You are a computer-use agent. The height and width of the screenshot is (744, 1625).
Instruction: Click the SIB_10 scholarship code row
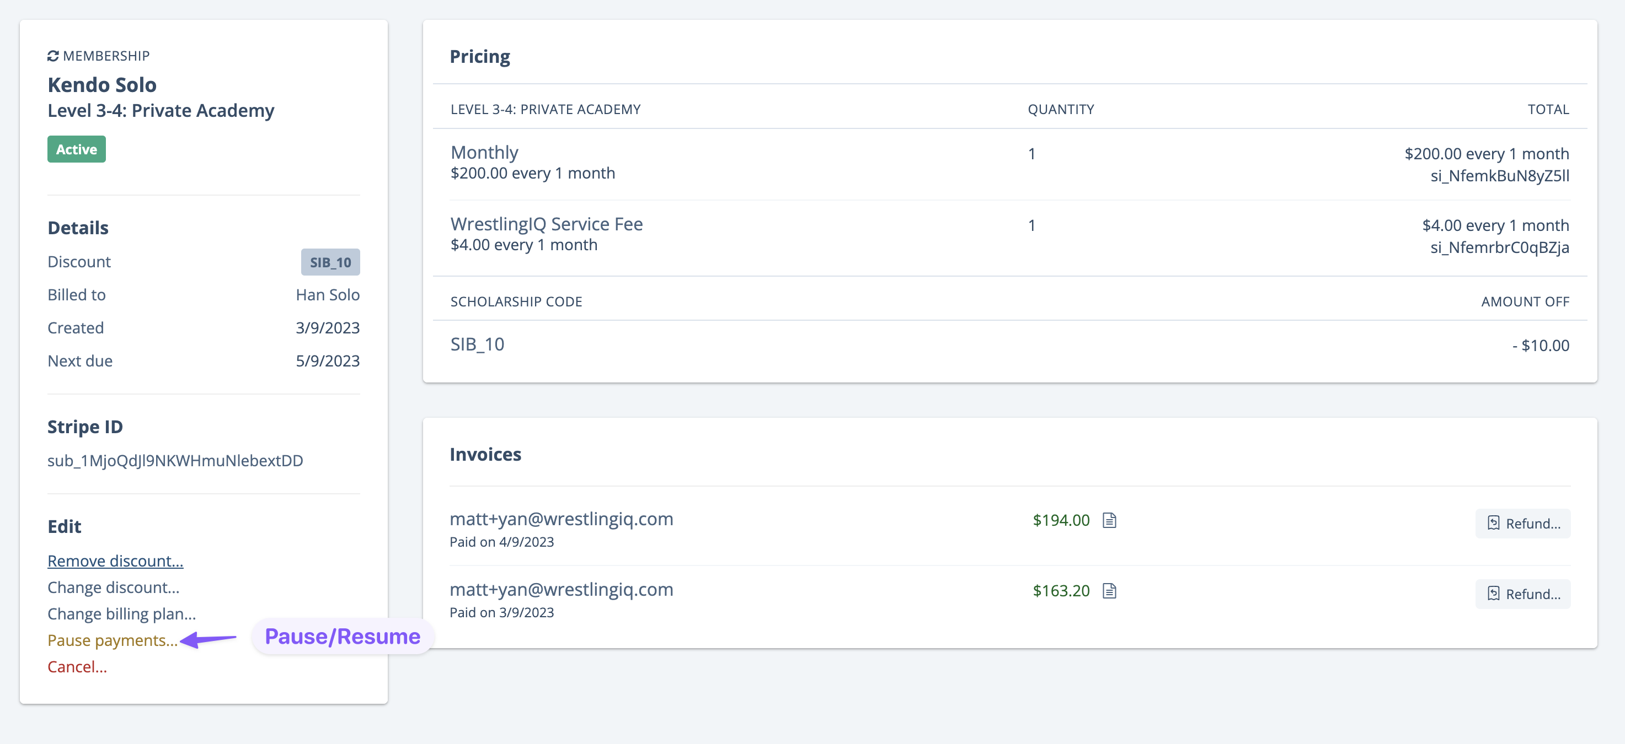tap(477, 344)
